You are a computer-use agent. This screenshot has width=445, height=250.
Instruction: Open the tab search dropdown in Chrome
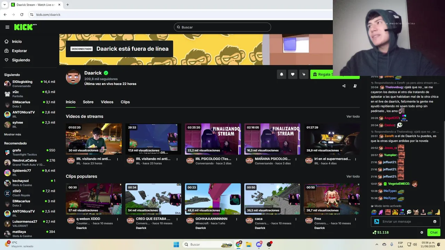(5, 5)
